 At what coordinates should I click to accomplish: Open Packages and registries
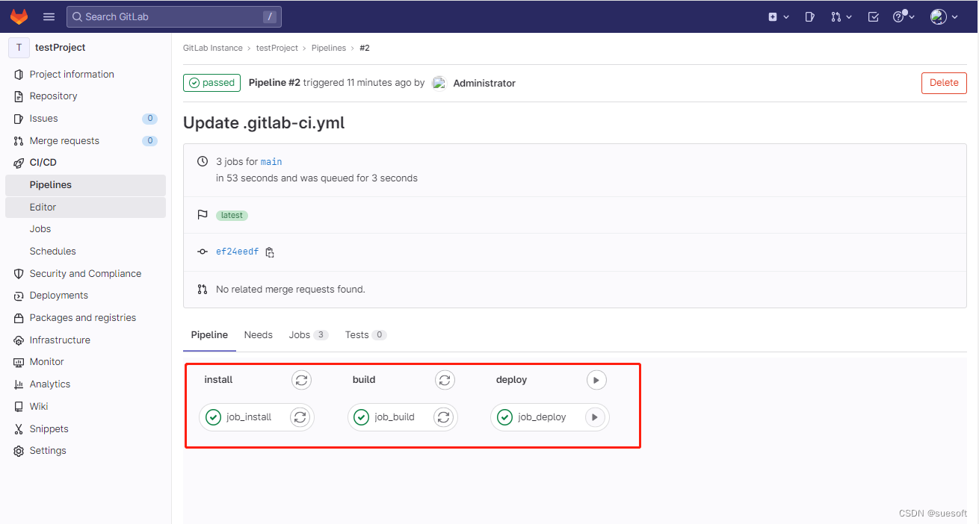pos(83,317)
